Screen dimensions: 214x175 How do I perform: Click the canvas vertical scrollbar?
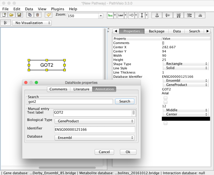(105, 54)
